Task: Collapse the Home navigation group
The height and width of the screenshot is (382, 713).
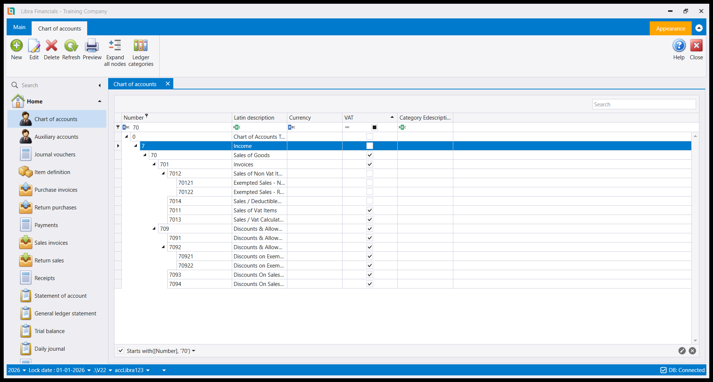Action: (x=100, y=101)
